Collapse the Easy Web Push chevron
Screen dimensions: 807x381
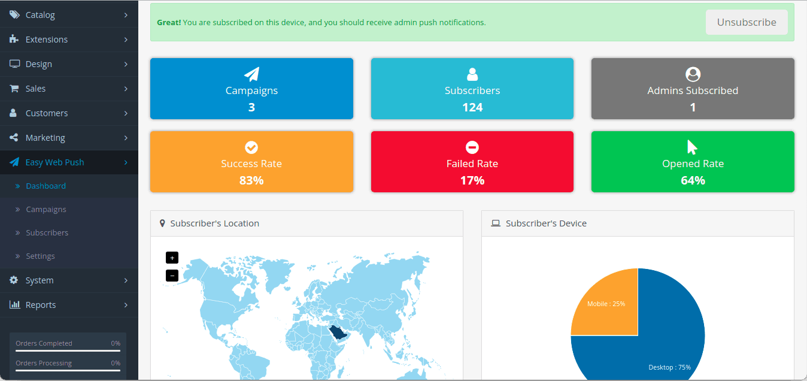[x=126, y=162]
